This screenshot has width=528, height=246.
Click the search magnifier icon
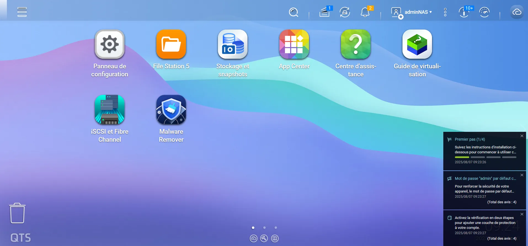coord(294,12)
